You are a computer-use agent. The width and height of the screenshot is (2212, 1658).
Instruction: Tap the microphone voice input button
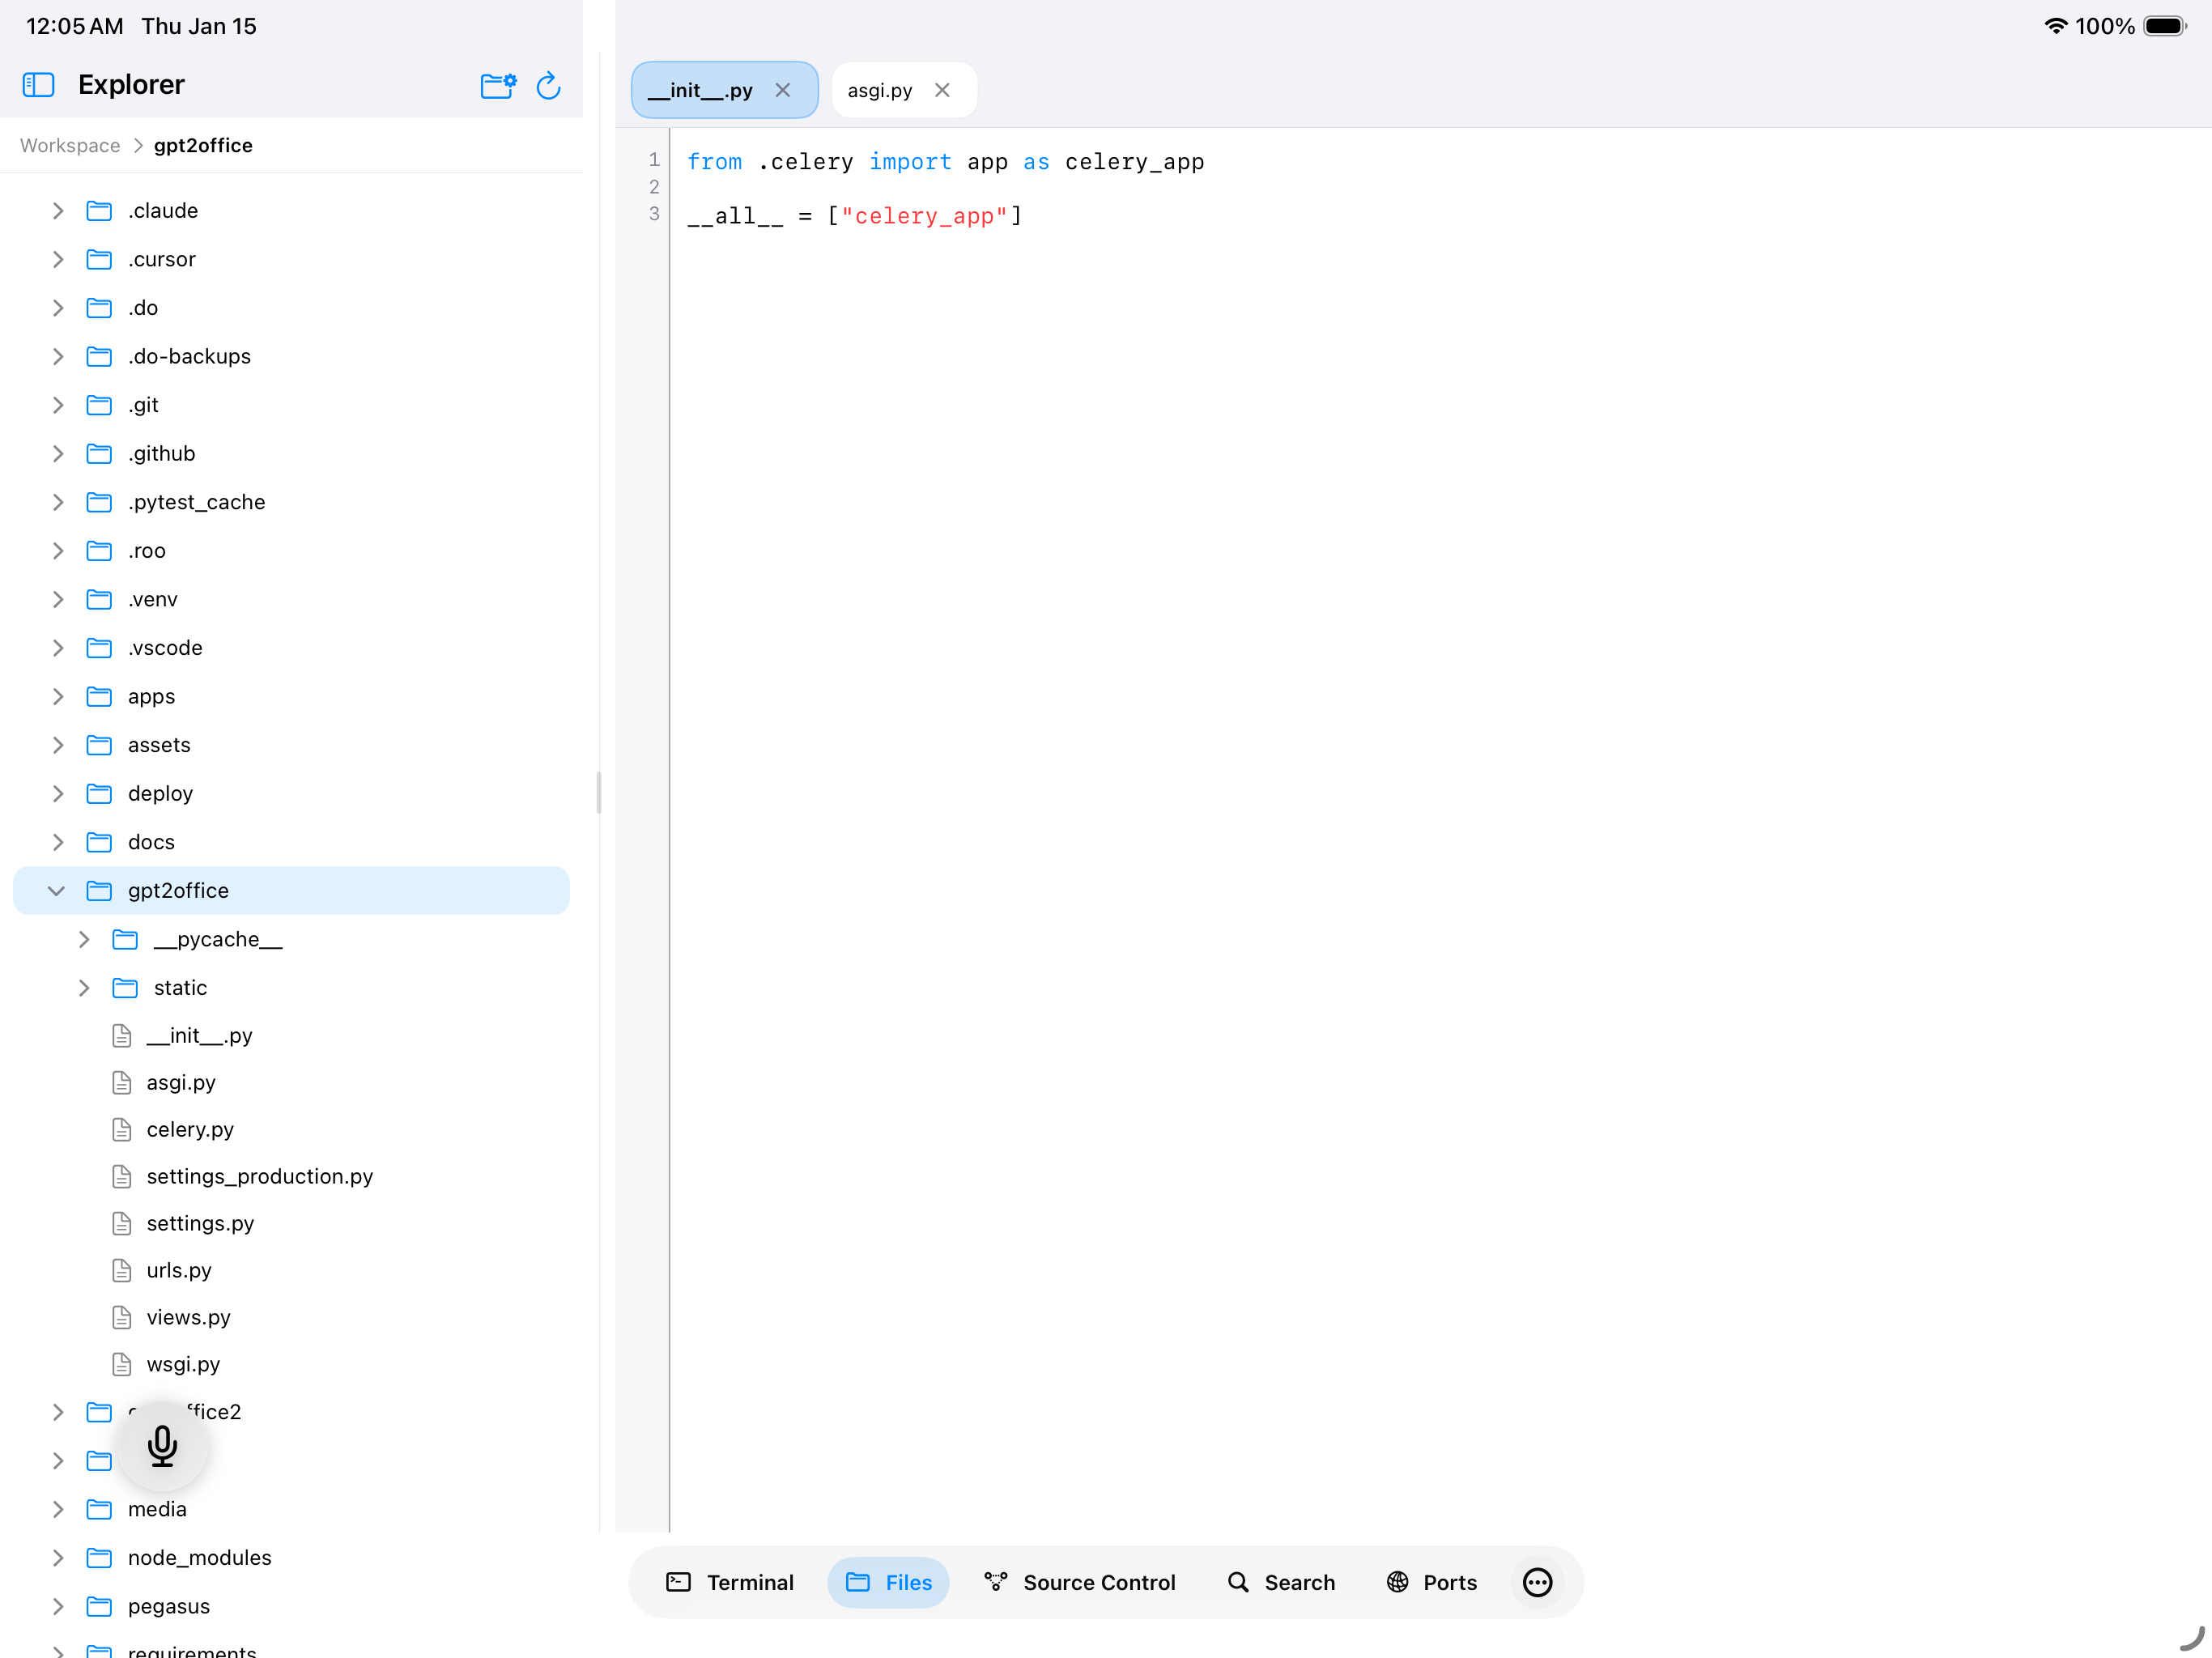[x=162, y=1446]
